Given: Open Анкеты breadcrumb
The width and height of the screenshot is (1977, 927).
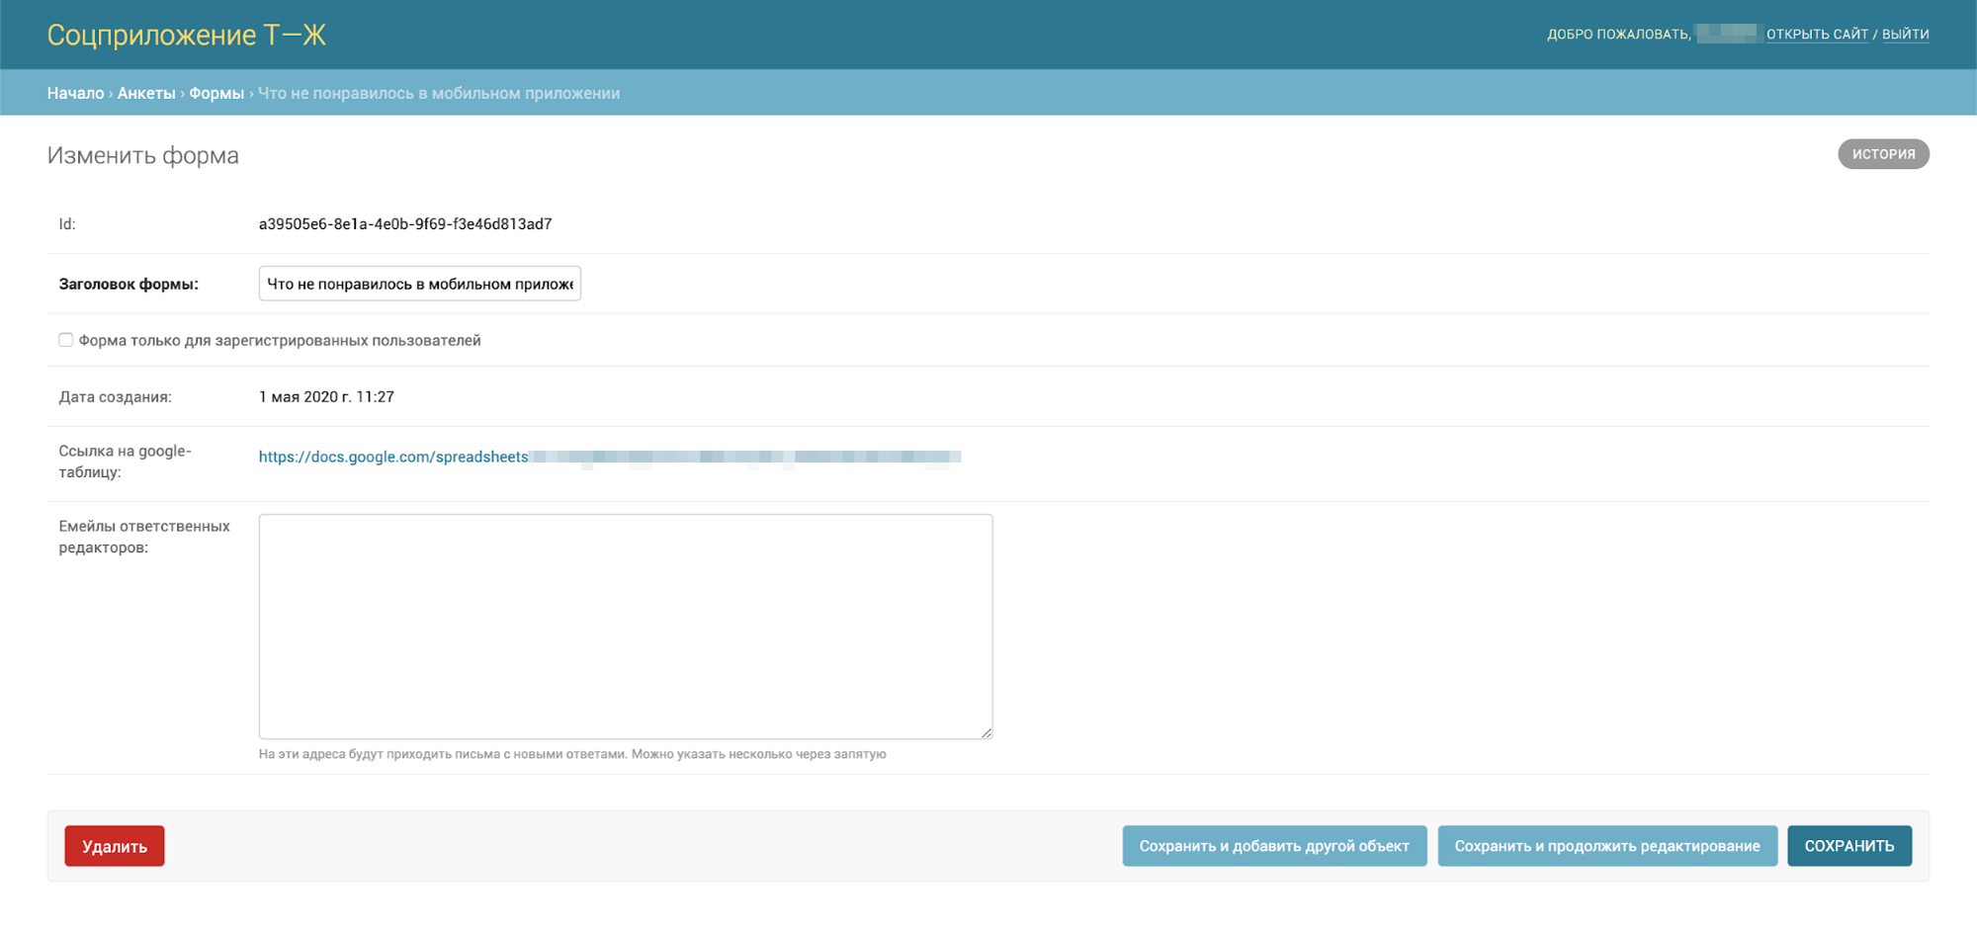Looking at the screenshot, I should pyautogui.click(x=146, y=93).
